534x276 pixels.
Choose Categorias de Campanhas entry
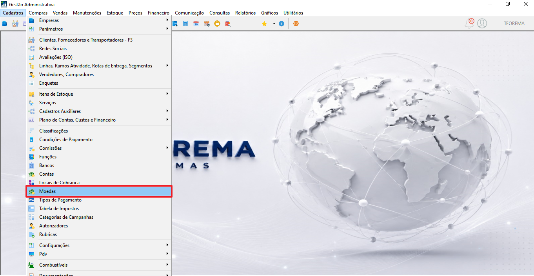pyautogui.click(x=99, y=217)
